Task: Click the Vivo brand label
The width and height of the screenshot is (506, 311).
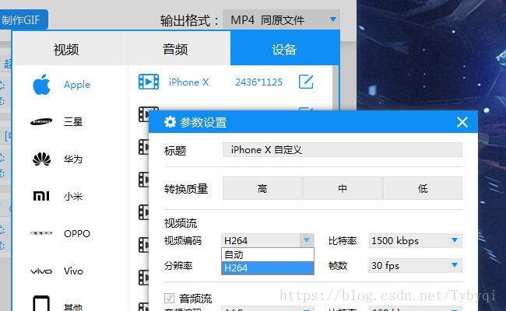Action: coord(73,271)
